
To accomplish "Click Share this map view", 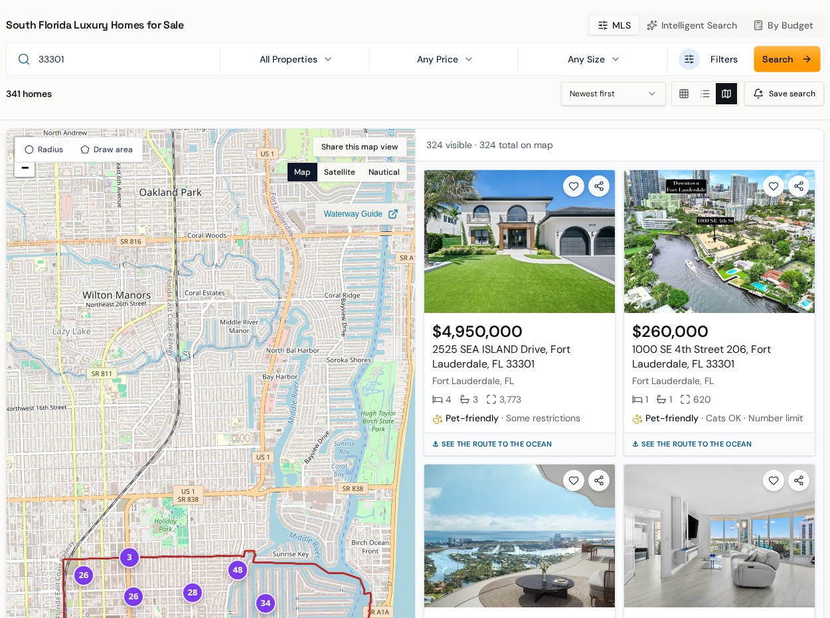I will (360, 147).
